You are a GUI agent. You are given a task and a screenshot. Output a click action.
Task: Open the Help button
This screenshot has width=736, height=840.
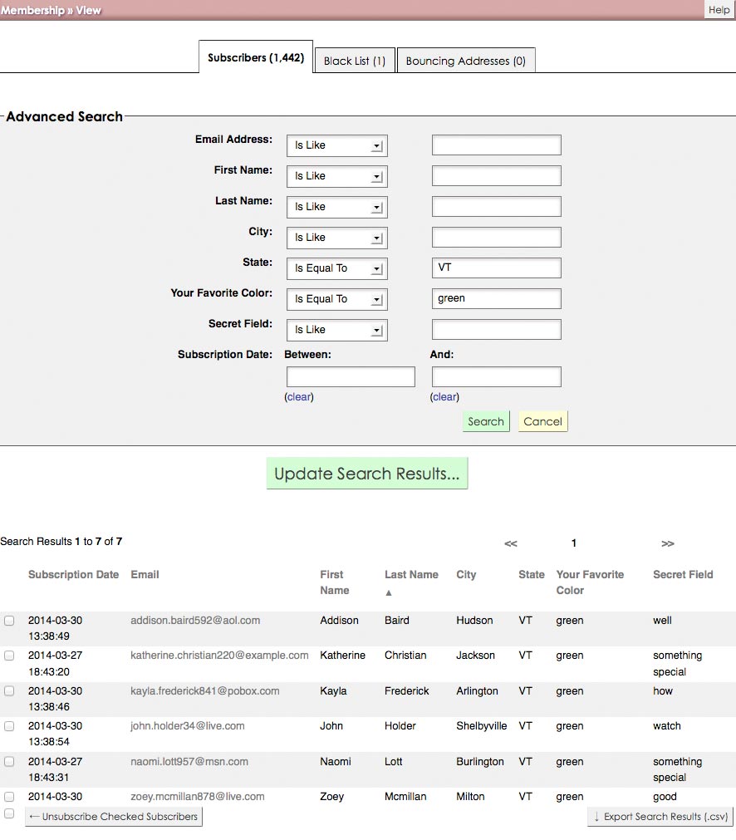(x=719, y=10)
